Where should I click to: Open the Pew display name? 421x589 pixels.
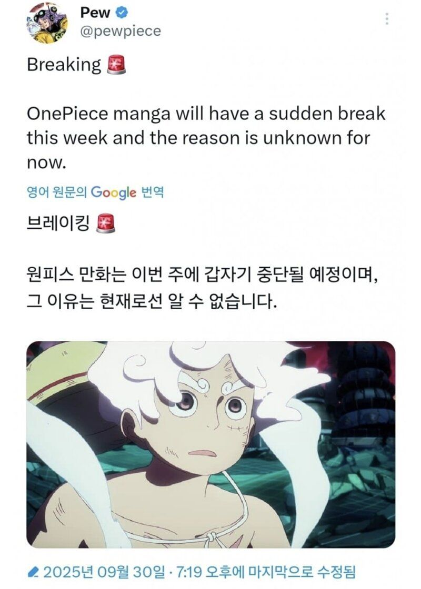95,13
